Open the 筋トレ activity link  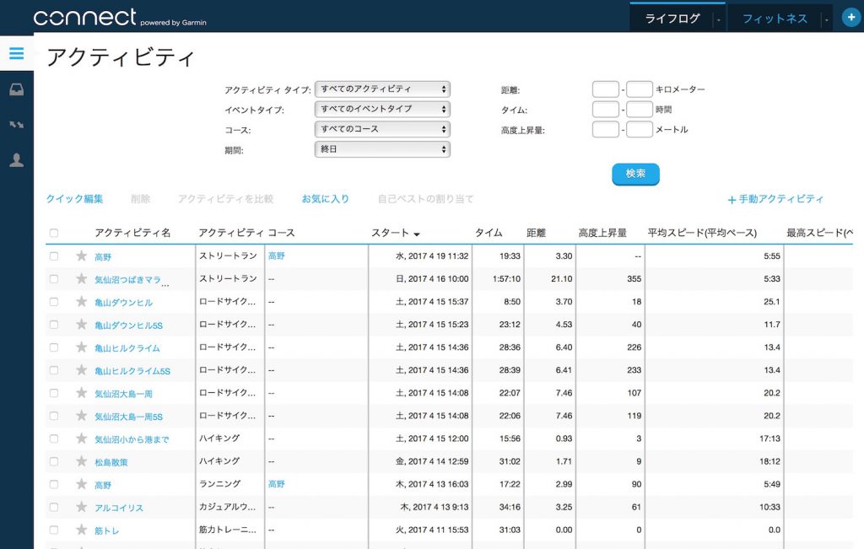106,530
